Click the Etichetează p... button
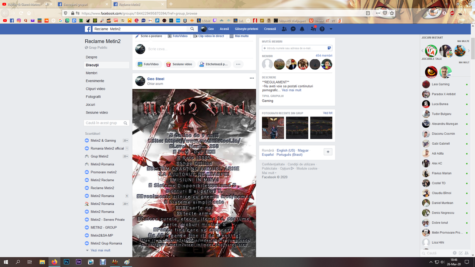This screenshot has width=475, height=267. pos(213,64)
